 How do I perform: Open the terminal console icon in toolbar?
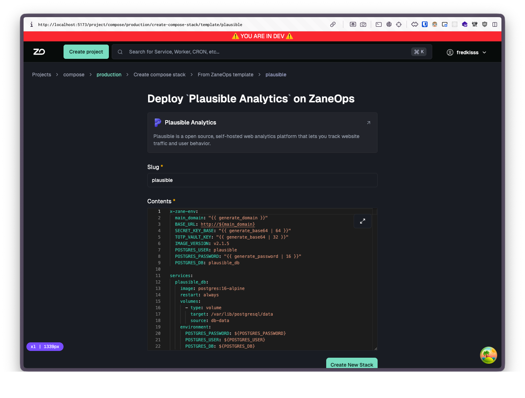pyautogui.click(x=379, y=24)
